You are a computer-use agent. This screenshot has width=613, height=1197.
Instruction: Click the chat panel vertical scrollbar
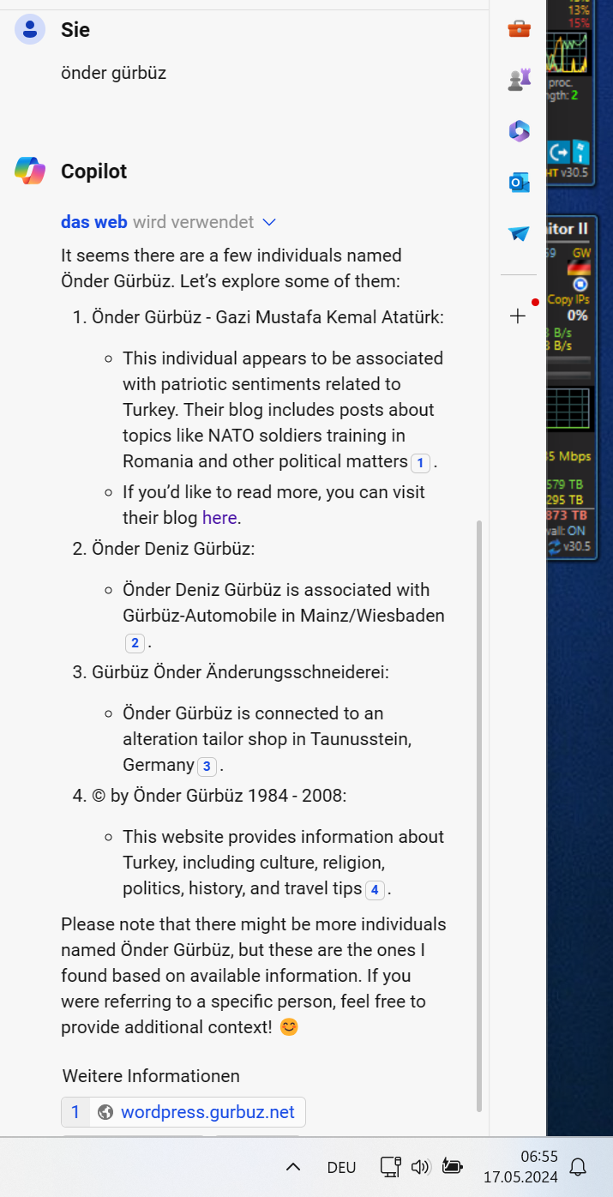point(478,815)
